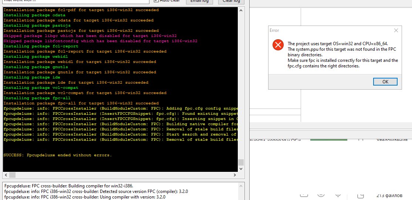The width and height of the screenshot is (412, 200).
Task: Select the 'Installing package gnutls' line
Action: point(36,67)
